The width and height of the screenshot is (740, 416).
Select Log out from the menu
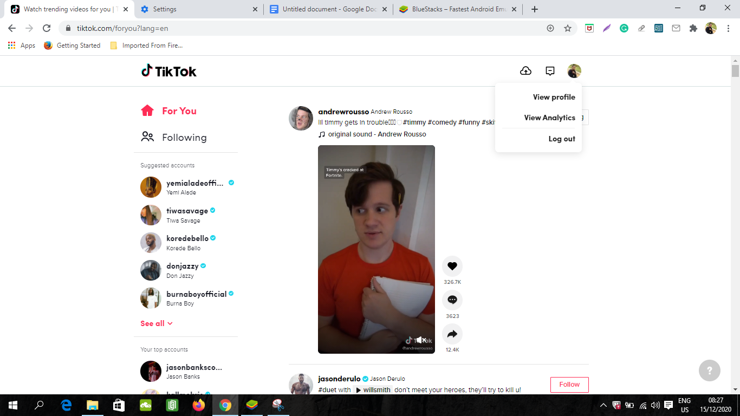[x=562, y=139]
